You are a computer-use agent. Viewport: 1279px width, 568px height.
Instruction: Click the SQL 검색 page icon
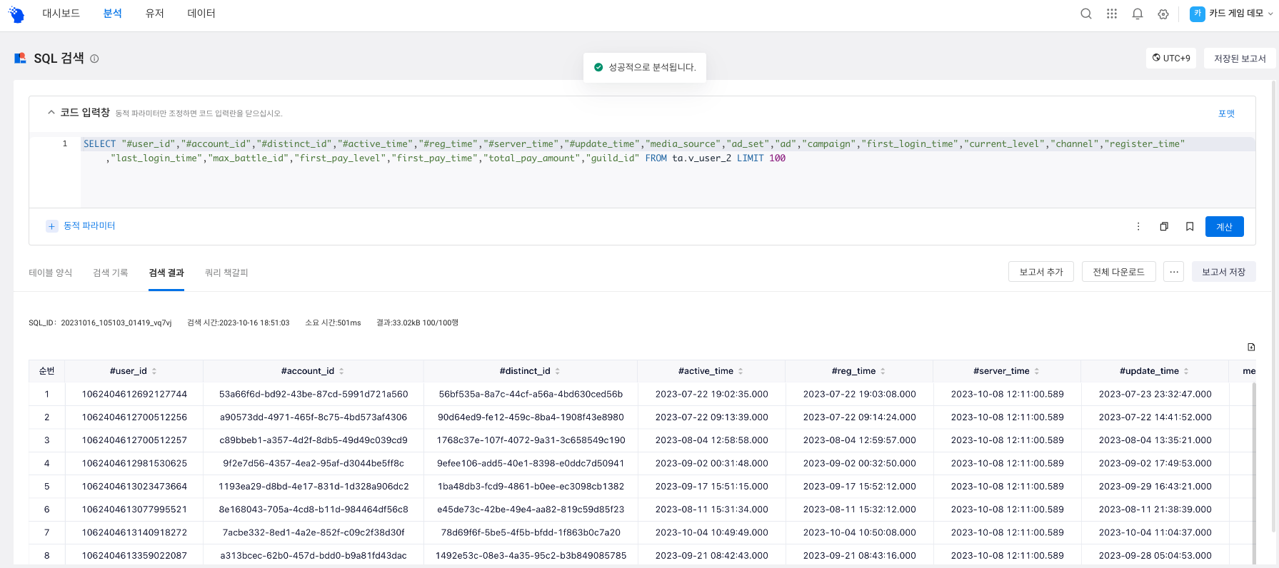(x=20, y=58)
